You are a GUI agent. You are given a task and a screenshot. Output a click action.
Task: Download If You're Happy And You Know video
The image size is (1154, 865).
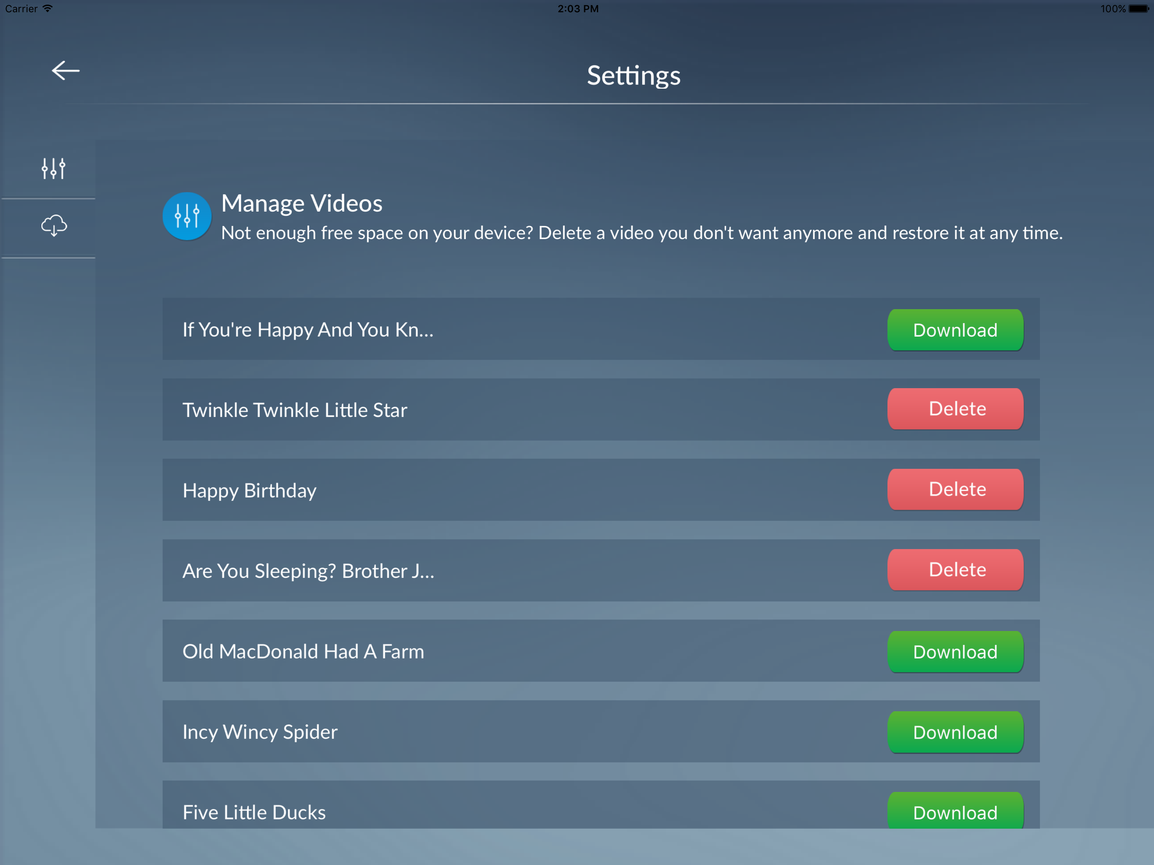955,330
